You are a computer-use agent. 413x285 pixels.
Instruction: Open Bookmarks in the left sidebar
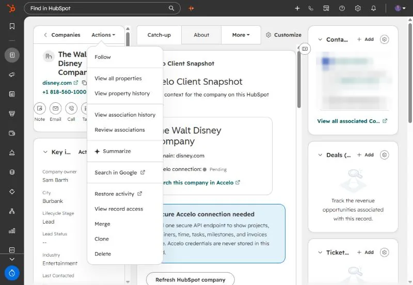tap(12, 26)
